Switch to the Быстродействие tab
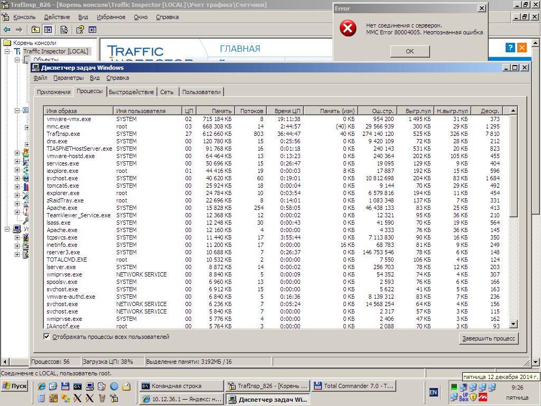This screenshot has width=541, height=406. [x=131, y=92]
